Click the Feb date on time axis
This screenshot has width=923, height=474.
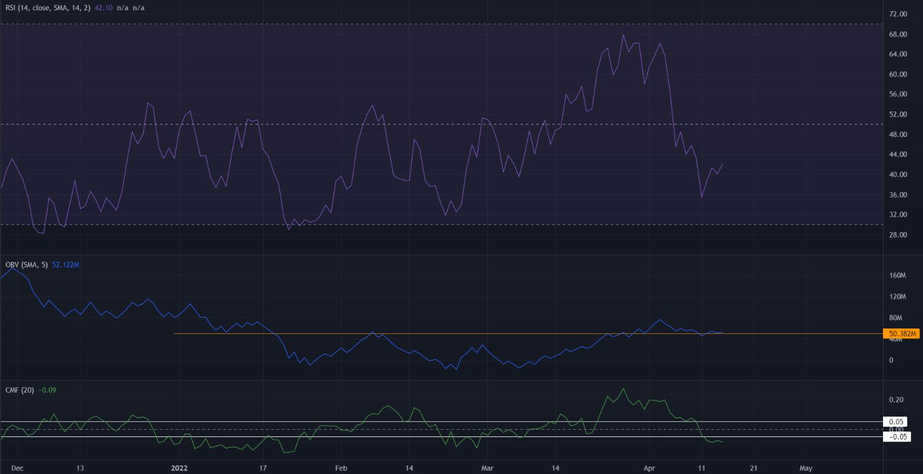341,468
